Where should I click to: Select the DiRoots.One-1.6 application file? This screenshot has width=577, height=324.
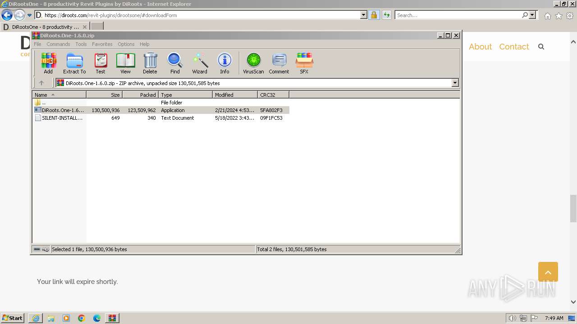161,110
